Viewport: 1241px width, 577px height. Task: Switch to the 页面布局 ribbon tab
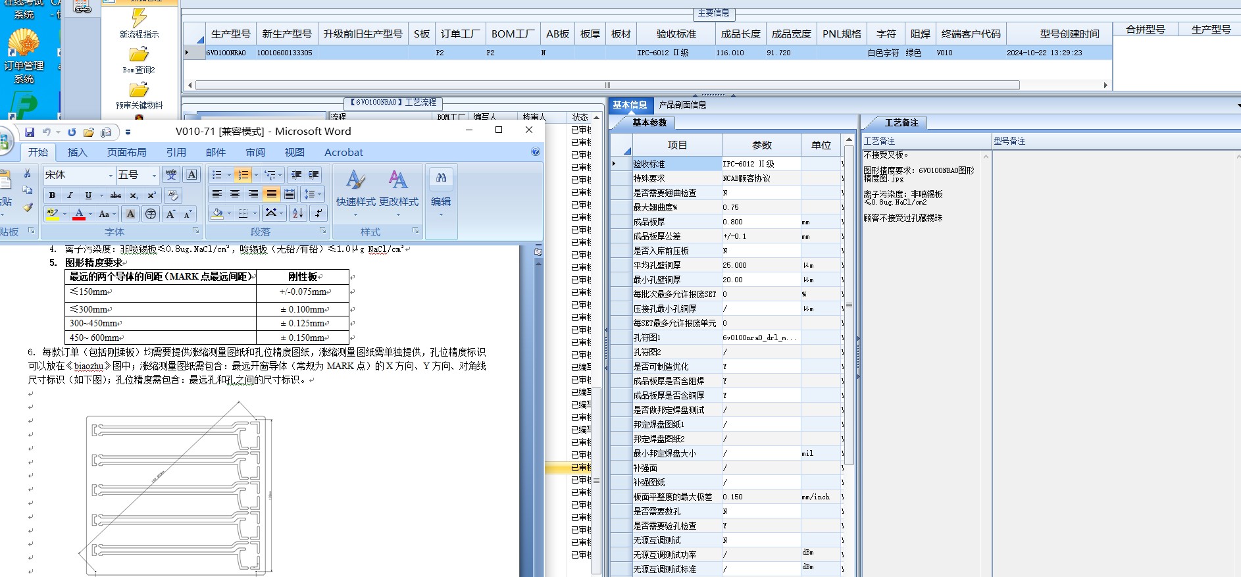[x=127, y=152]
